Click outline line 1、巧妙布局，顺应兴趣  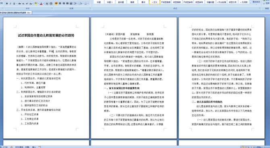[33, 83]
